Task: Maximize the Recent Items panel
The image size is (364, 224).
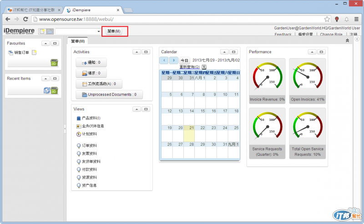Action: (55, 79)
